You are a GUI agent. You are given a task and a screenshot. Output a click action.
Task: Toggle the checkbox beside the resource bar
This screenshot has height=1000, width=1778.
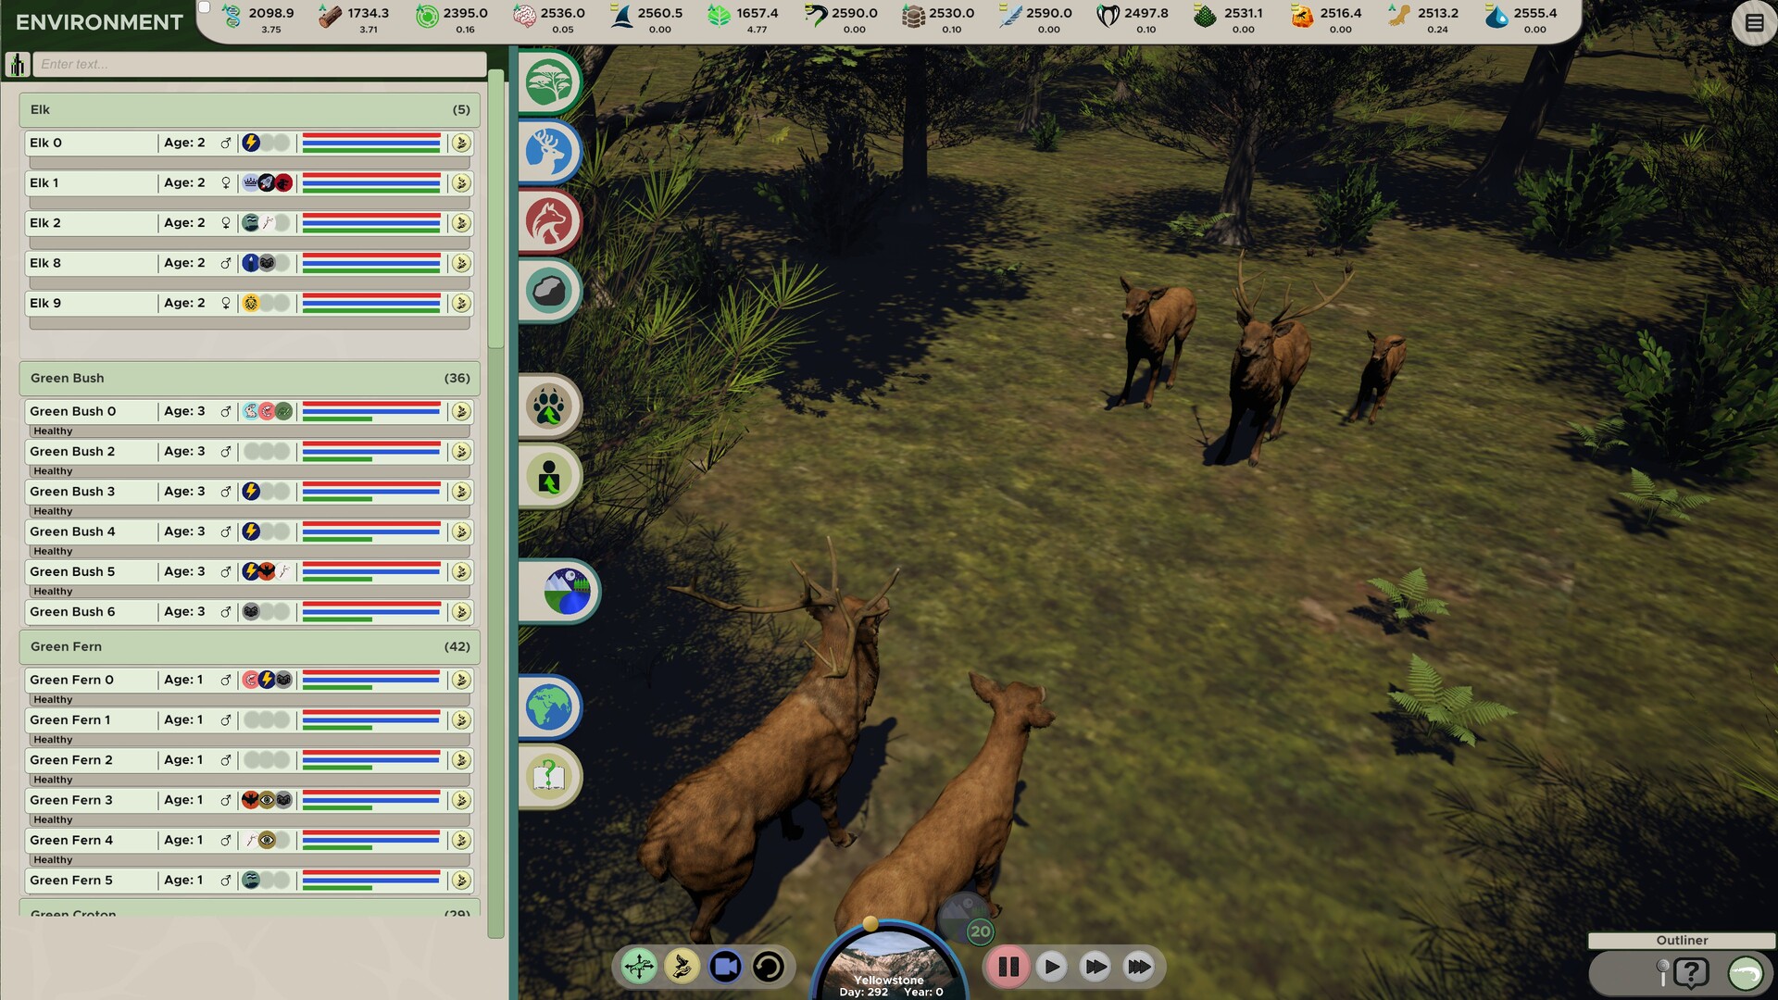[x=202, y=6]
